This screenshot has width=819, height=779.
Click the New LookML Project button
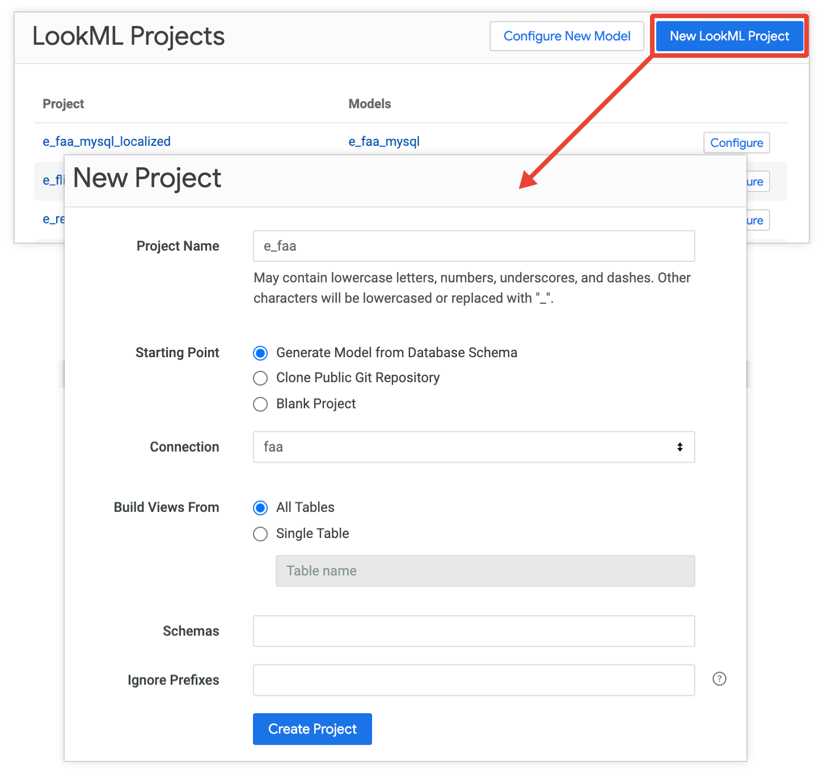pyautogui.click(x=729, y=36)
